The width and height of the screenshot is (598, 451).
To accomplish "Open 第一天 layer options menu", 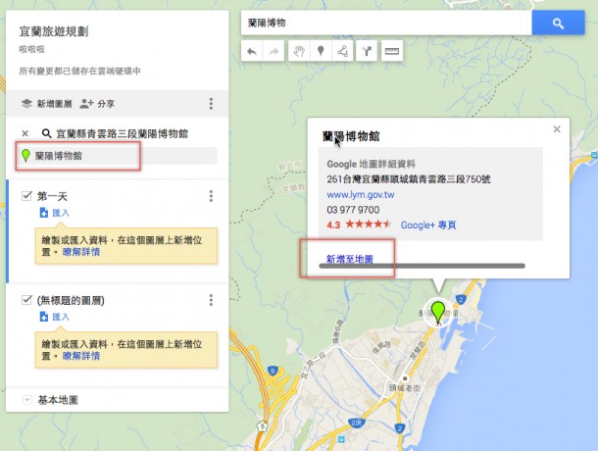I will tap(211, 196).
